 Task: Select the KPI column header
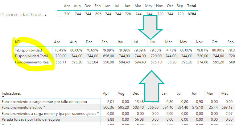(18, 42)
